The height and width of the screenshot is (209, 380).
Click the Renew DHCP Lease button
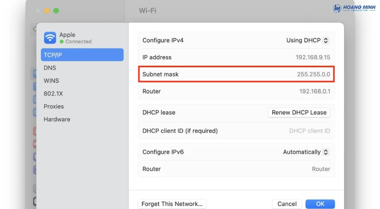(299, 112)
